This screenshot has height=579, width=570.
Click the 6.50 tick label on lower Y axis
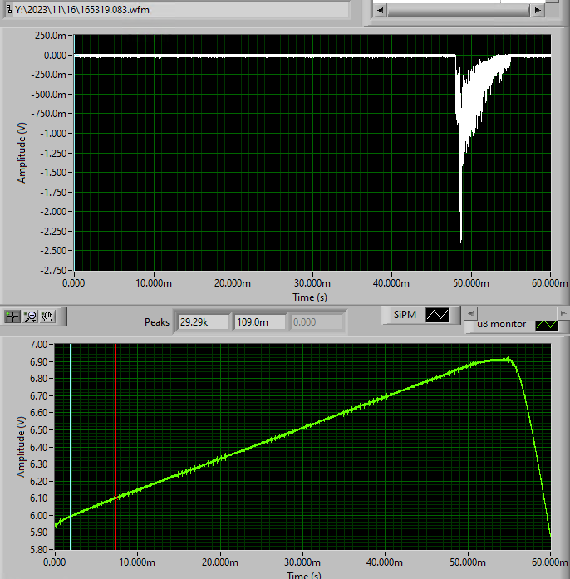(39, 430)
